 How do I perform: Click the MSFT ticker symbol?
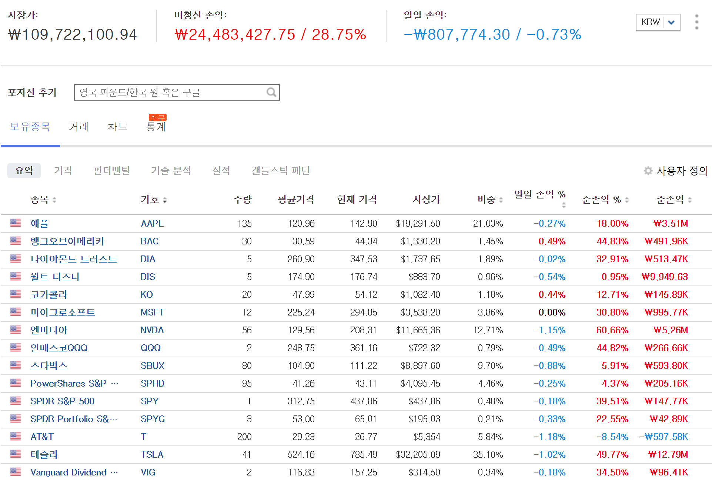click(x=152, y=313)
